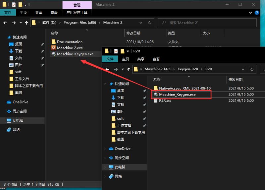Open Help in Maschine 2 window

tap(257, 13)
